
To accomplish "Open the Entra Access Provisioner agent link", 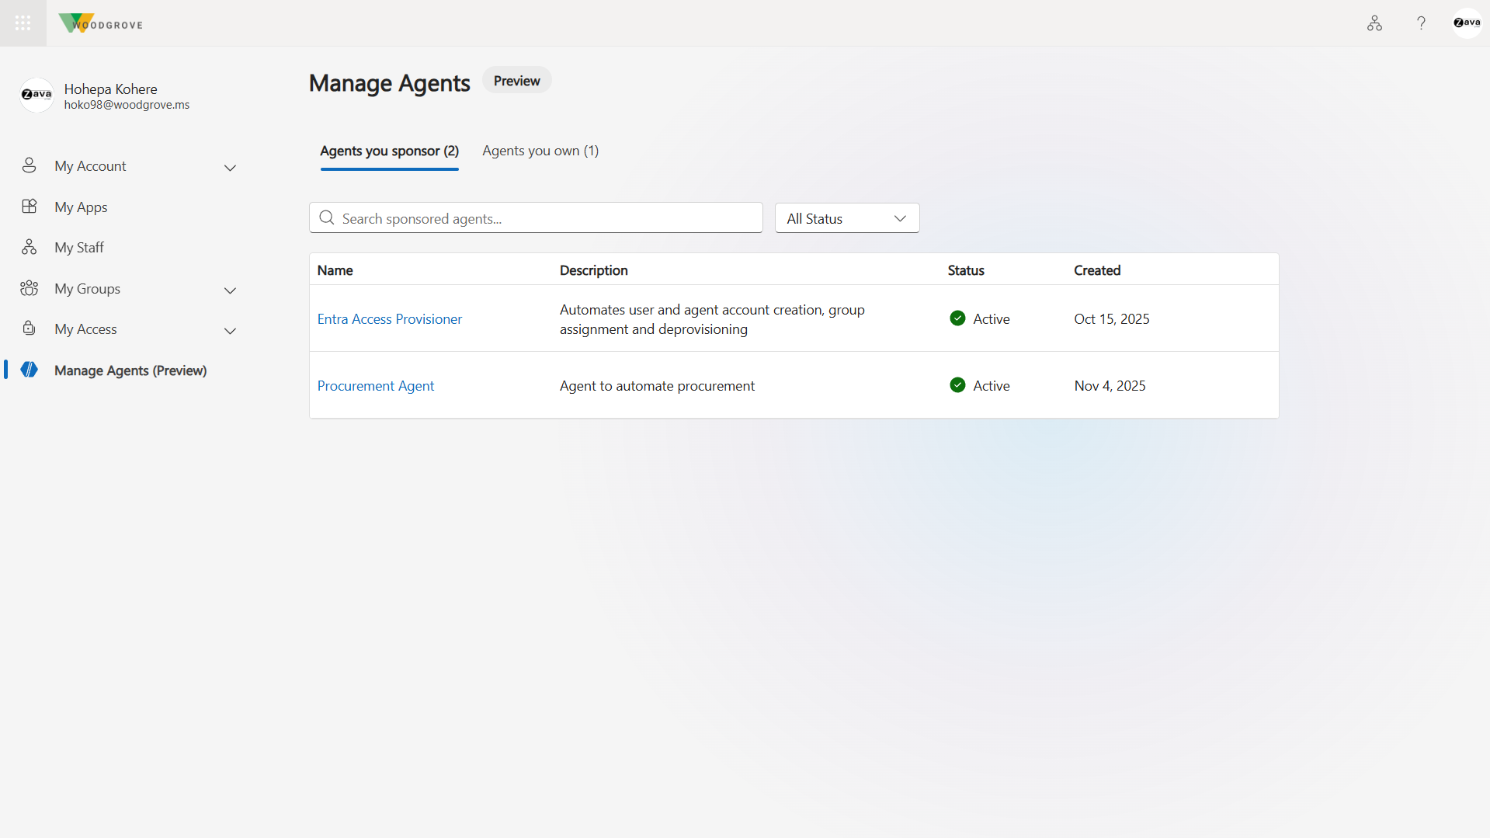I will coord(389,318).
